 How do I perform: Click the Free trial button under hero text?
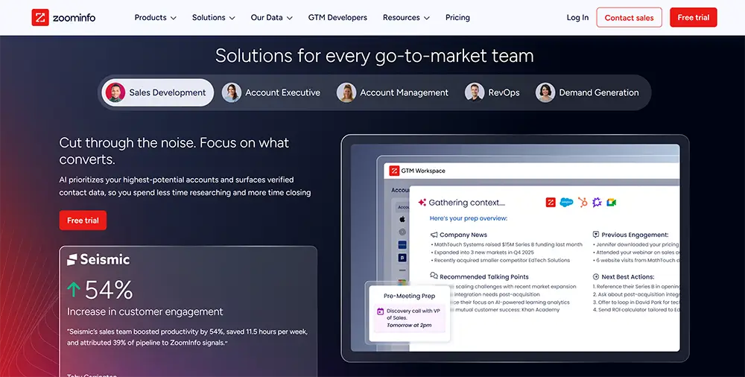pyautogui.click(x=83, y=221)
